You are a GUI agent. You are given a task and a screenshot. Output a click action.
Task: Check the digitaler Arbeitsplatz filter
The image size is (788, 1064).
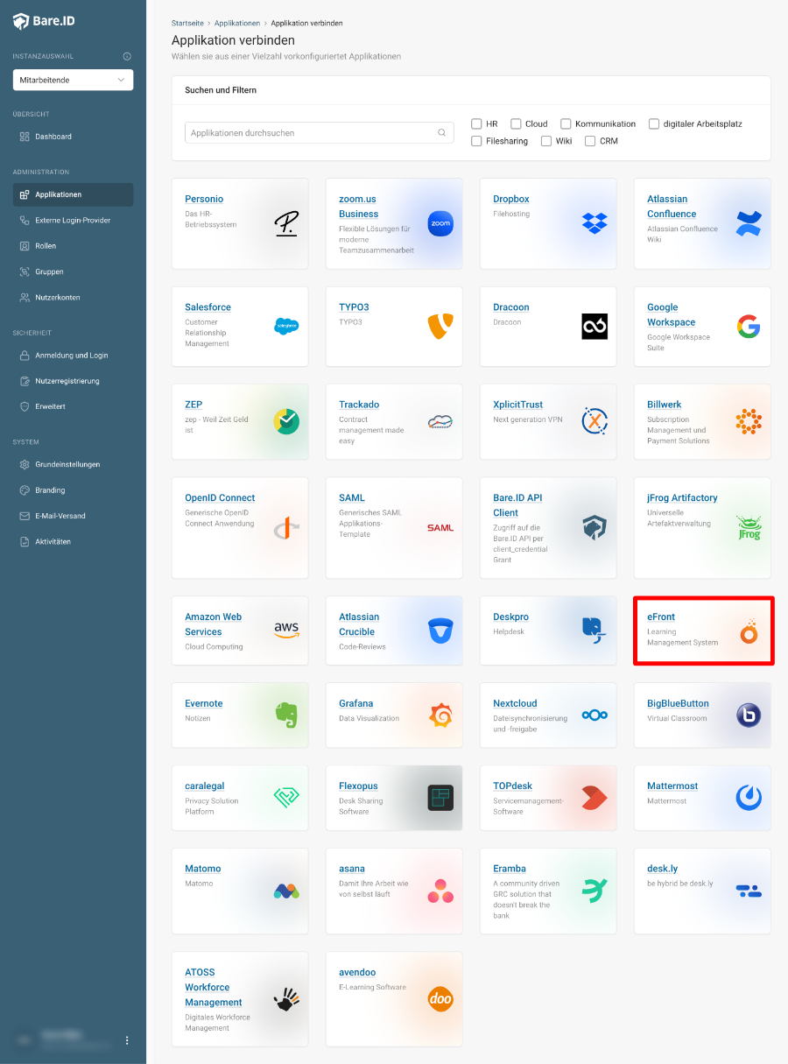(654, 123)
